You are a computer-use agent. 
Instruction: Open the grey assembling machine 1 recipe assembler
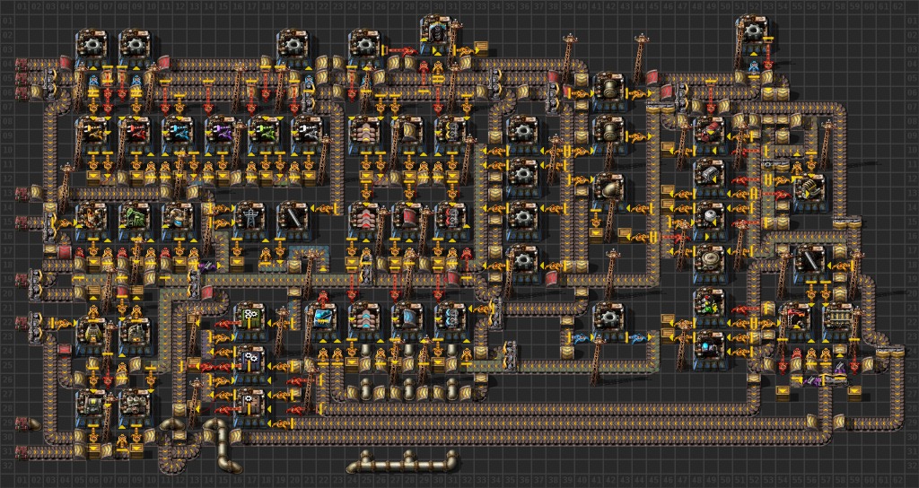point(250,408)
